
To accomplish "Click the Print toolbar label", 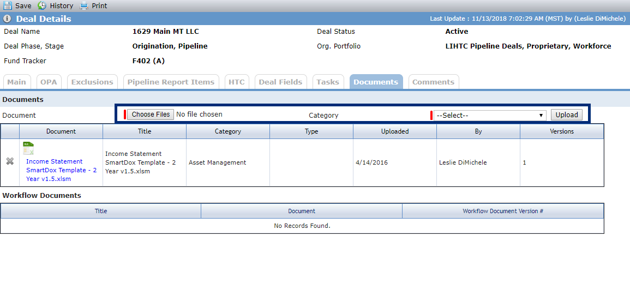I will pyautogui.click(x=100, y=6).
